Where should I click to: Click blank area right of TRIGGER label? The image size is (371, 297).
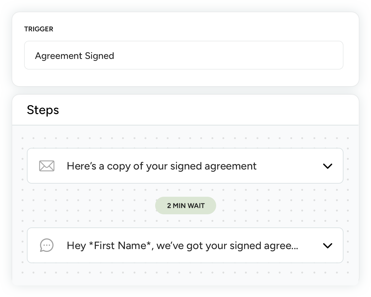tap(203, 29)
